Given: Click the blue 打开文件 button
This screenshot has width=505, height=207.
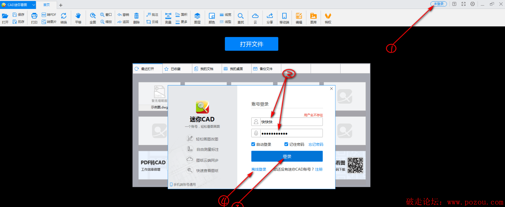Looking at the screenshot, I should point(251,44).
